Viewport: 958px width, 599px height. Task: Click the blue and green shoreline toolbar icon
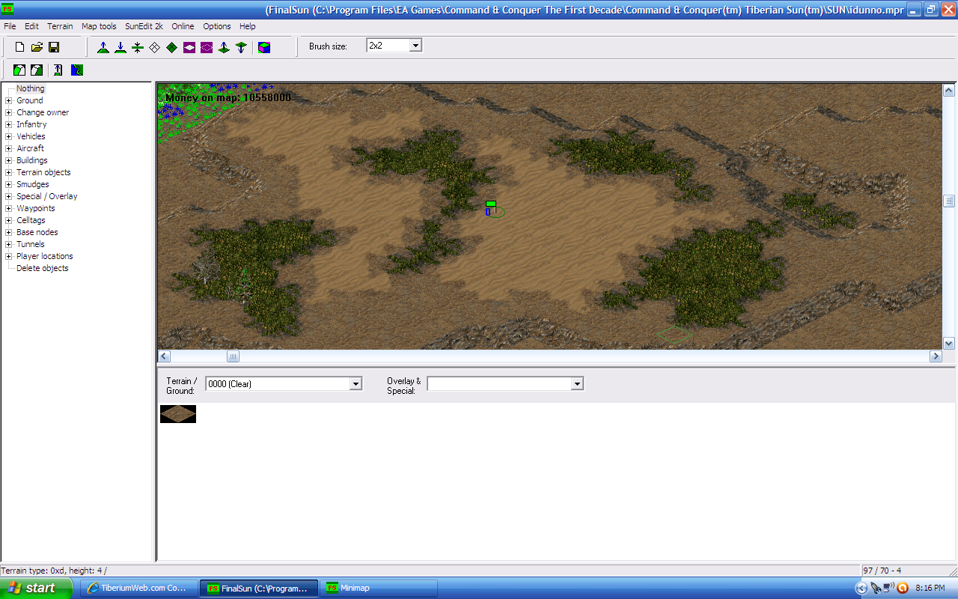coord(77,70)
